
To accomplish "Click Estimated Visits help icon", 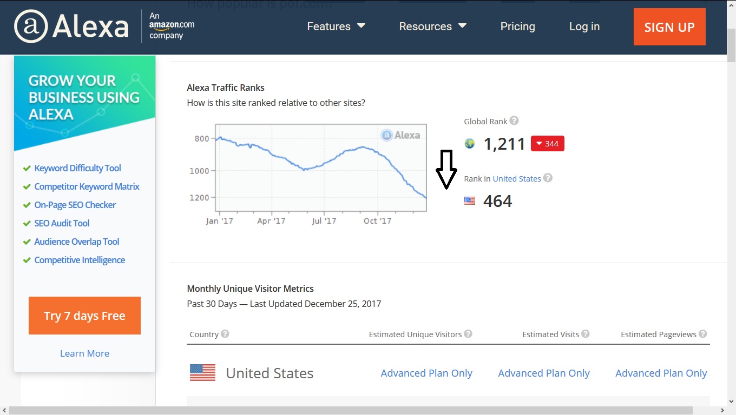I will [x=586, y=334].
